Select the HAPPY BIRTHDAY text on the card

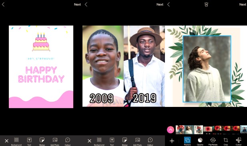tap(41, 75)
